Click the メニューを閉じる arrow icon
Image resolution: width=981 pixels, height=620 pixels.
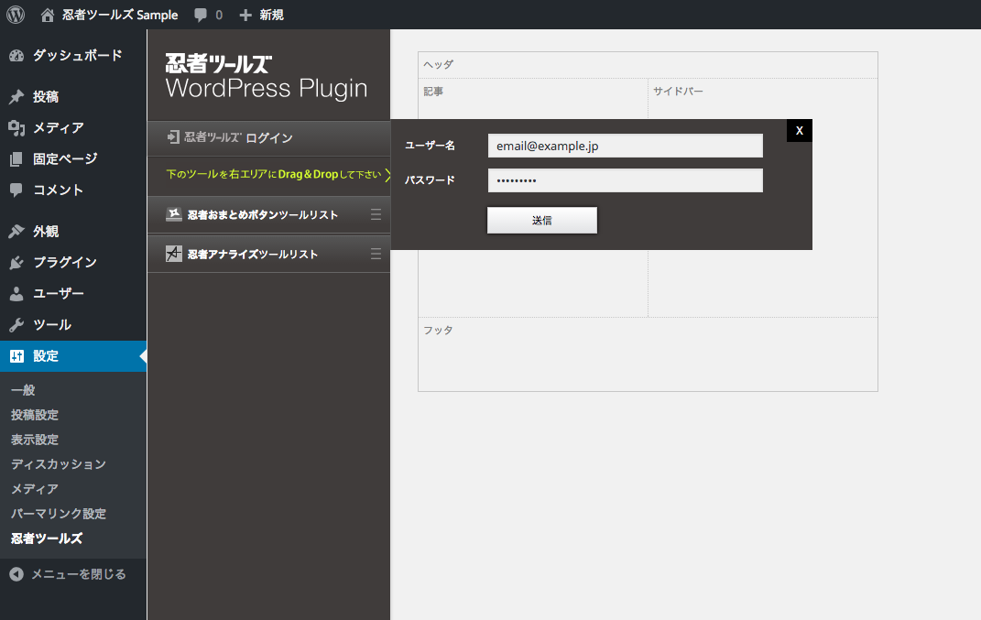16,574
